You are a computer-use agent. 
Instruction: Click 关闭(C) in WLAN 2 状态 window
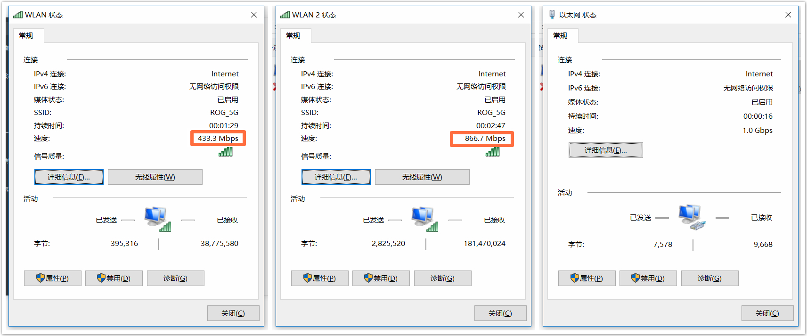pos(500,313)
